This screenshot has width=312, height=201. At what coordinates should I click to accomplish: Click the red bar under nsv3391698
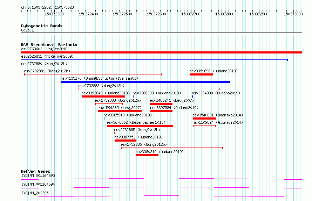(x=201, y=74)
